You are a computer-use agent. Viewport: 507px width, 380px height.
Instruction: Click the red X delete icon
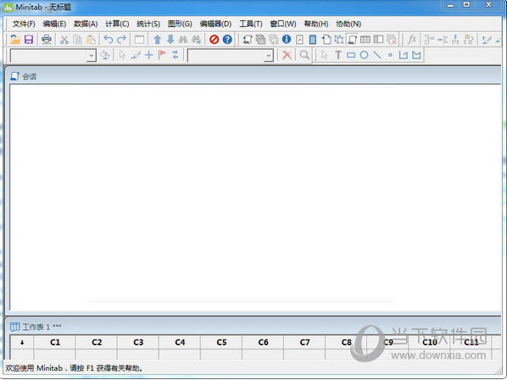(287, 55)
